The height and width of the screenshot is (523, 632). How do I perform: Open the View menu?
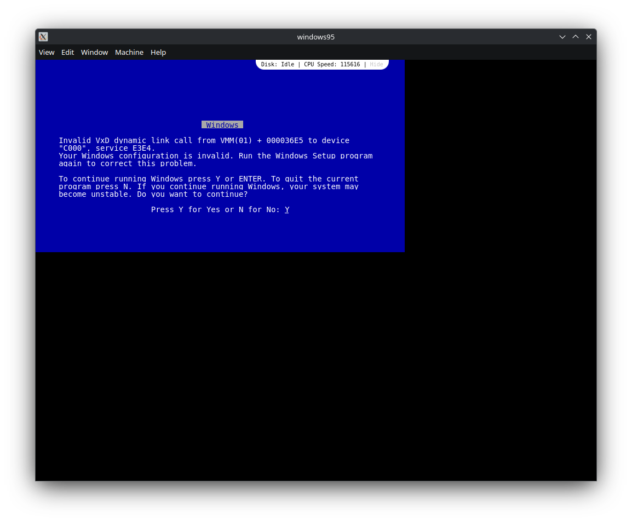click(x=47, y=53)
